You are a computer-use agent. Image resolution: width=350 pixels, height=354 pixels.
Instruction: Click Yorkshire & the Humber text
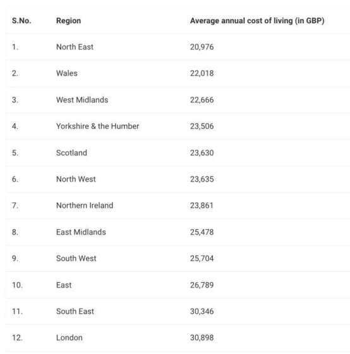(x=97, y=126)
